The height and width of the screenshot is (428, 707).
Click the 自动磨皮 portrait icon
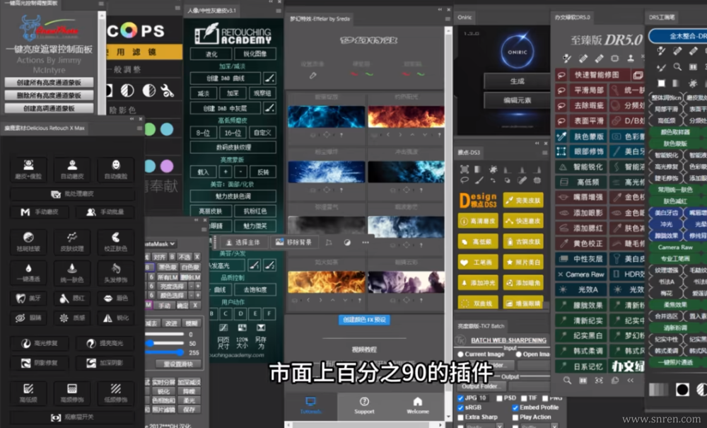[x=72, y=165]
